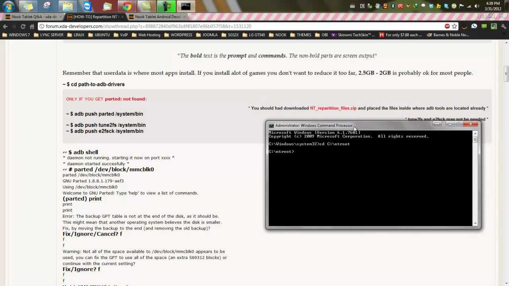Click the '~ $ adb shell' command text

pos(80,152)
